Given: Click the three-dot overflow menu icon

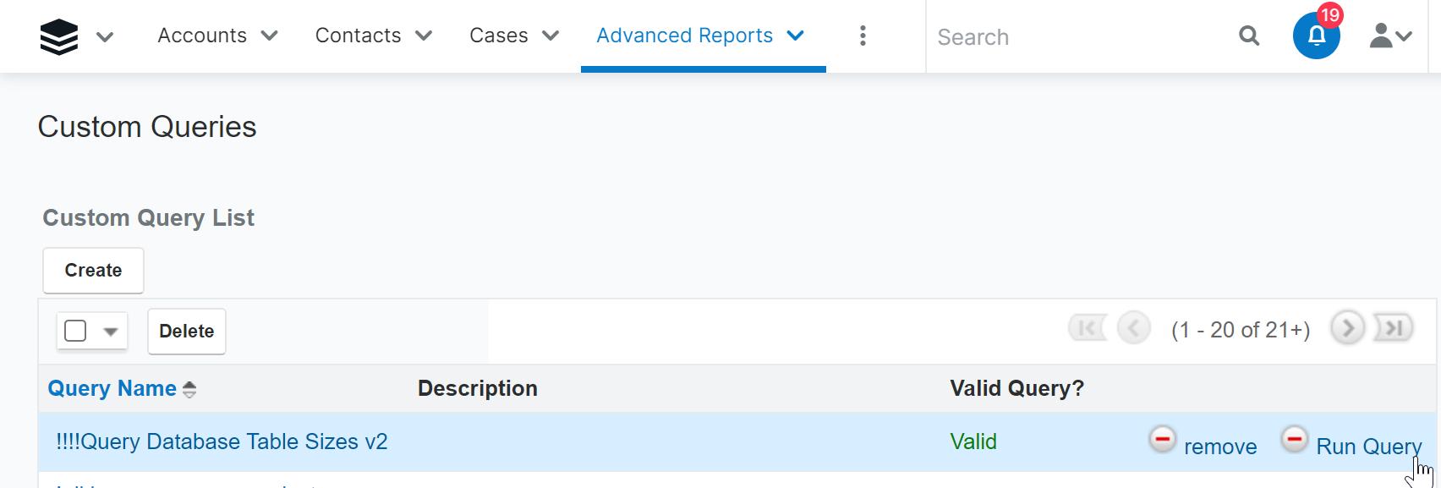Looking at the screenshot, I should pyautogui.click(x=863, y=36).
